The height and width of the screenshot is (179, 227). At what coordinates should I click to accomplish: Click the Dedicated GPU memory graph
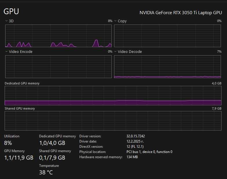click(x=113, y=95)
